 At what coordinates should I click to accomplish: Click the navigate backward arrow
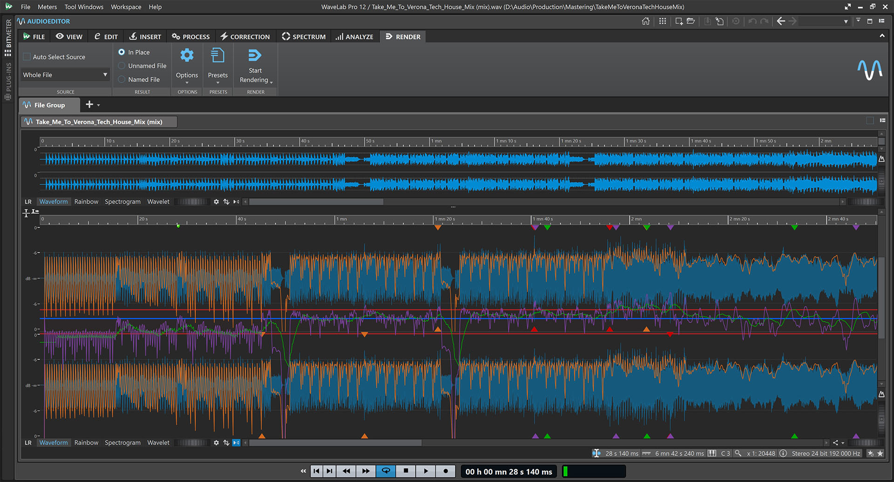tap(781, 21)
